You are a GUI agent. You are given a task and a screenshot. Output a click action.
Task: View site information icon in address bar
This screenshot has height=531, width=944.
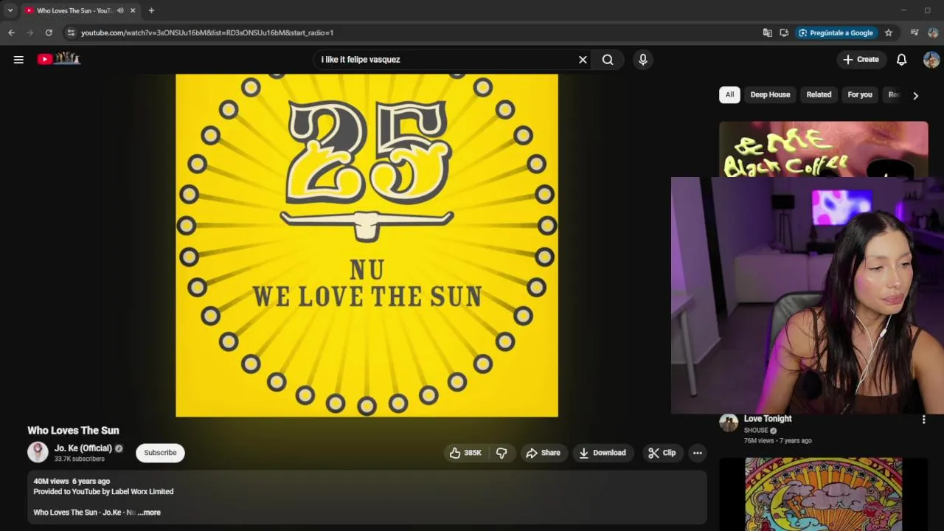pos(70,32)
